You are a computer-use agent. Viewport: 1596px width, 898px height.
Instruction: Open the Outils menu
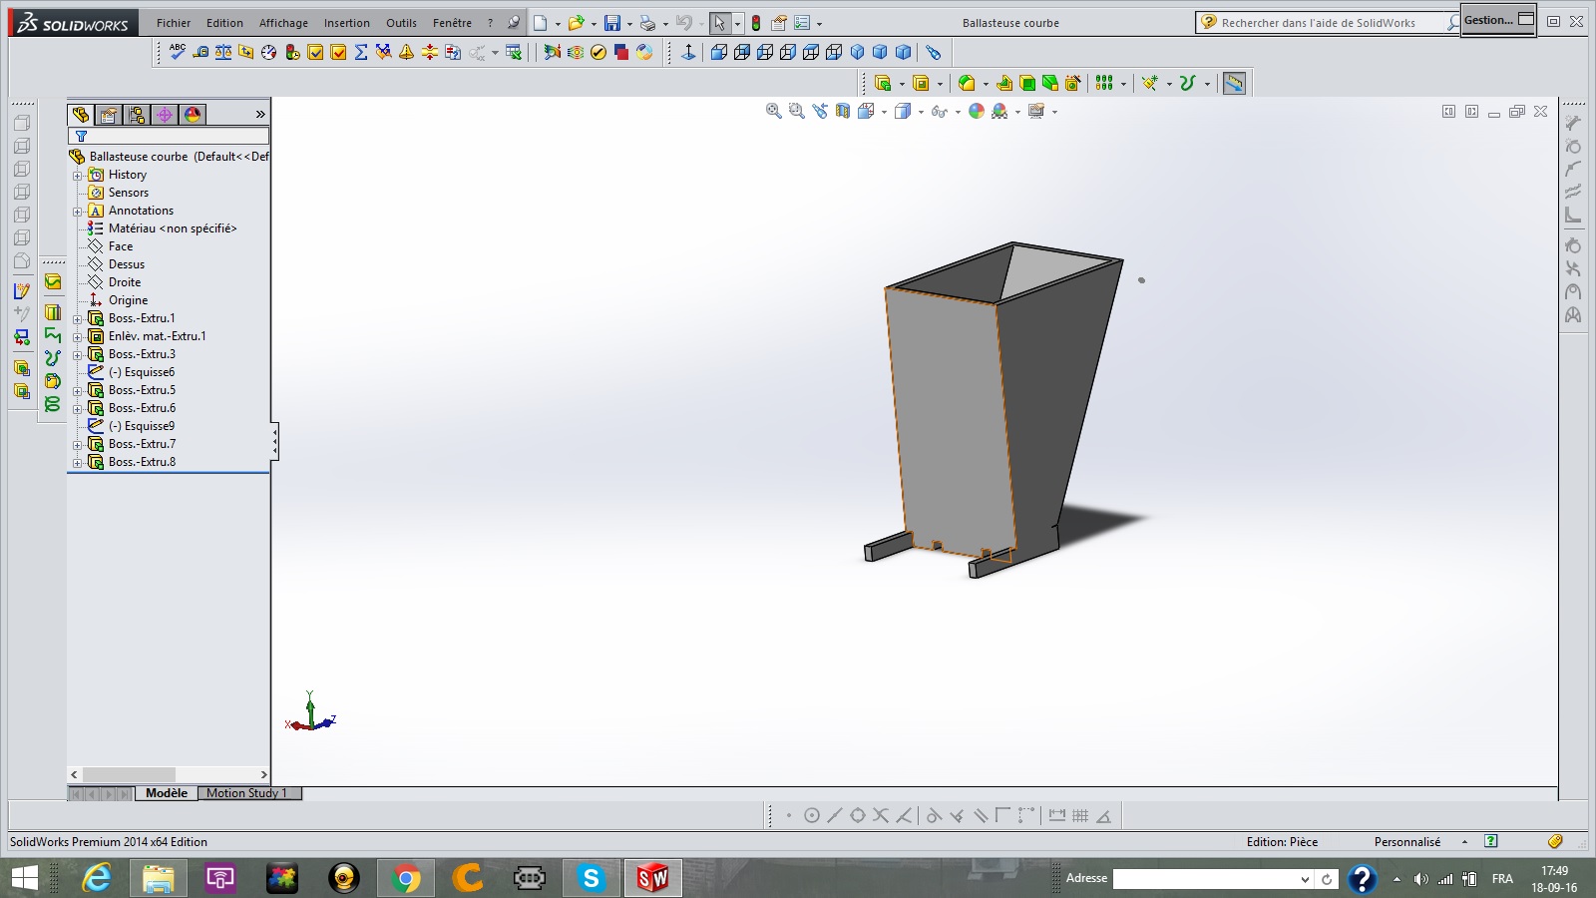point(401,23)
